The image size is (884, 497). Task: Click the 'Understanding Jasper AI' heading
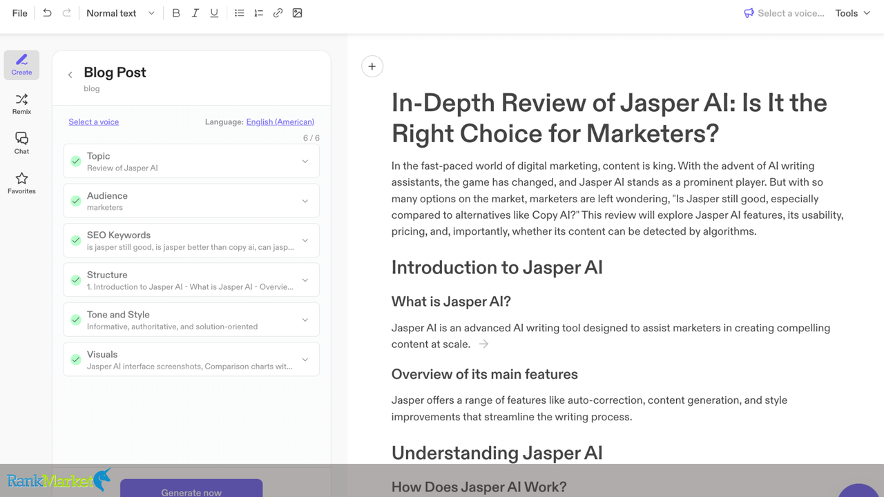coord(497,453)
